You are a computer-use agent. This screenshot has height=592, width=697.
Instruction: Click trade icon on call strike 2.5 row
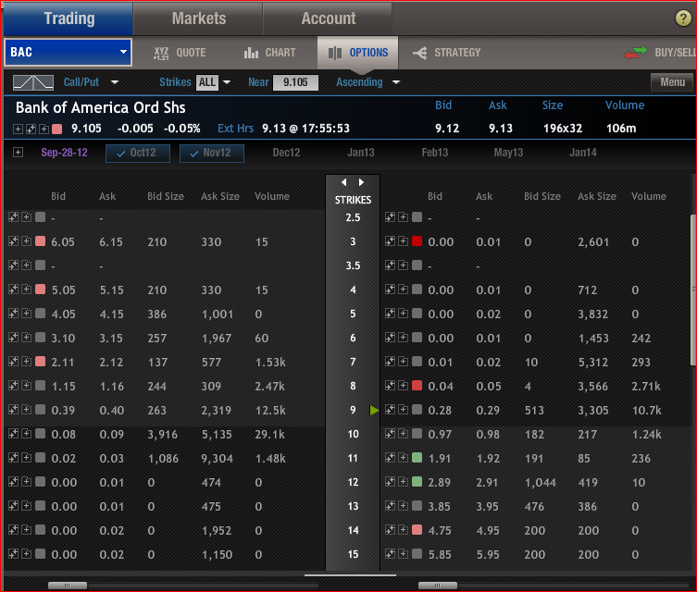click(x=13, y=216)
